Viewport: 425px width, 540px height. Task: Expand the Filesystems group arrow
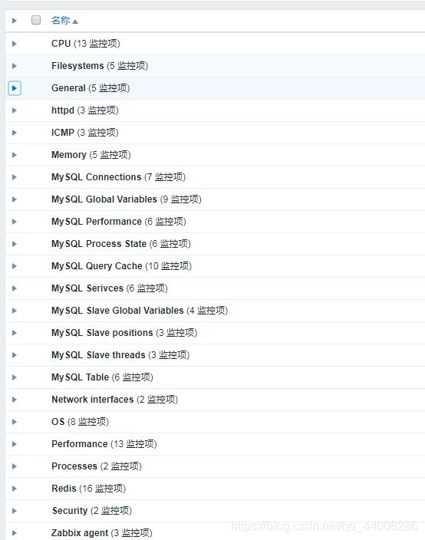coord(14,66)
